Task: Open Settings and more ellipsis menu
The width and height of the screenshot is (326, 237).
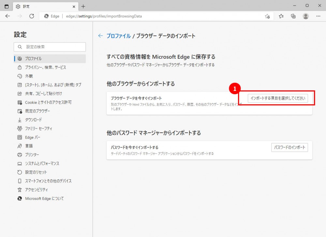Action: point(318,16)
